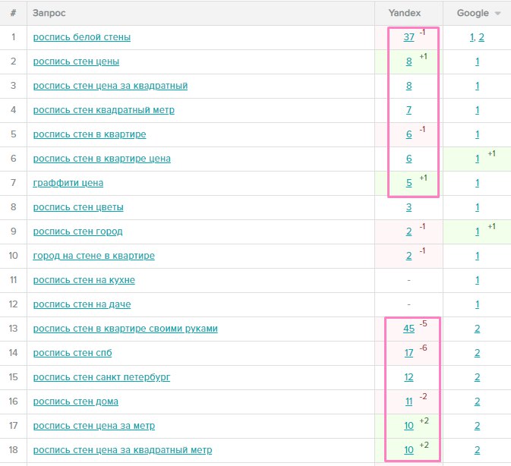511x466 pixels.
Task: Open query 'роспись стен на кухне'
Action: [x=84, y=280]
